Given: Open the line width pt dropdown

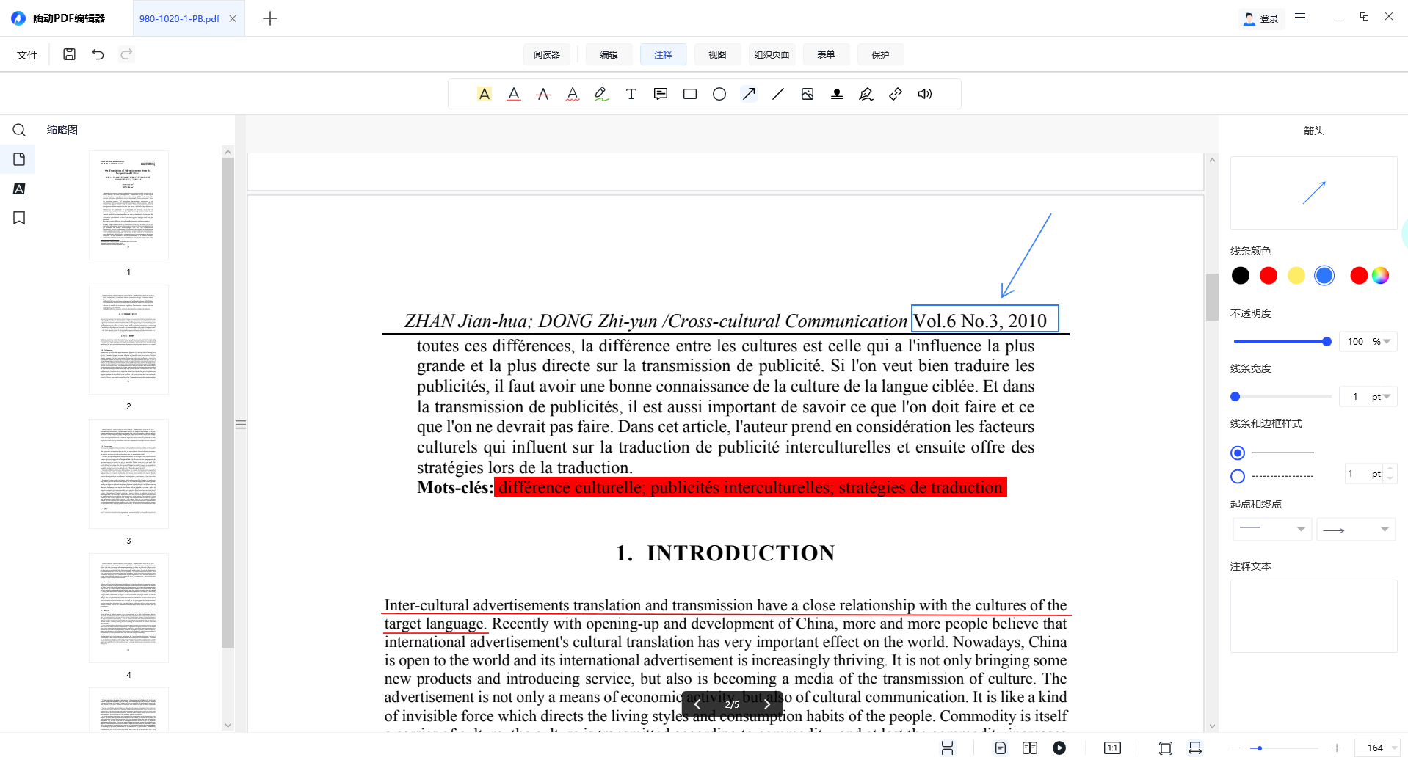Looking at the screenshot, I should [1387, 396].
